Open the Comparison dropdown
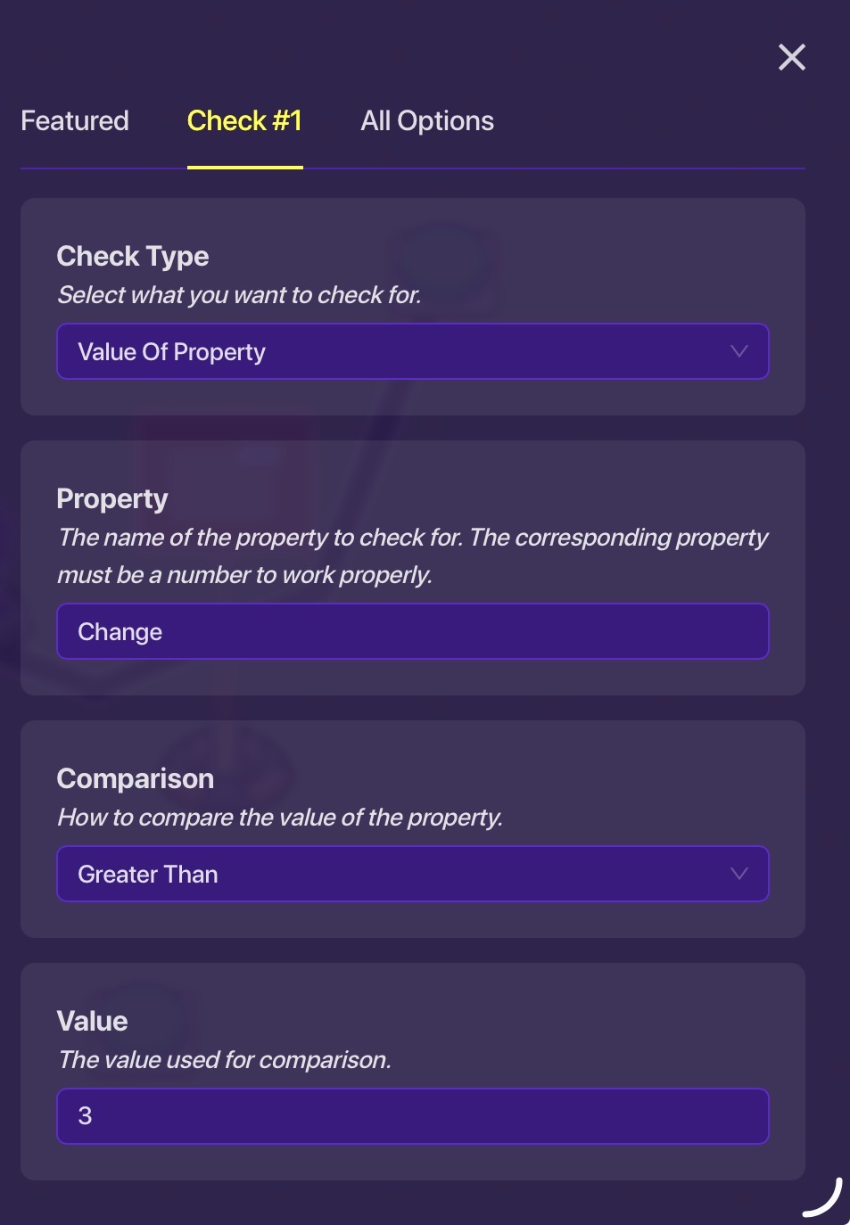Screen dimensions: 850x1225 (412, 874)
